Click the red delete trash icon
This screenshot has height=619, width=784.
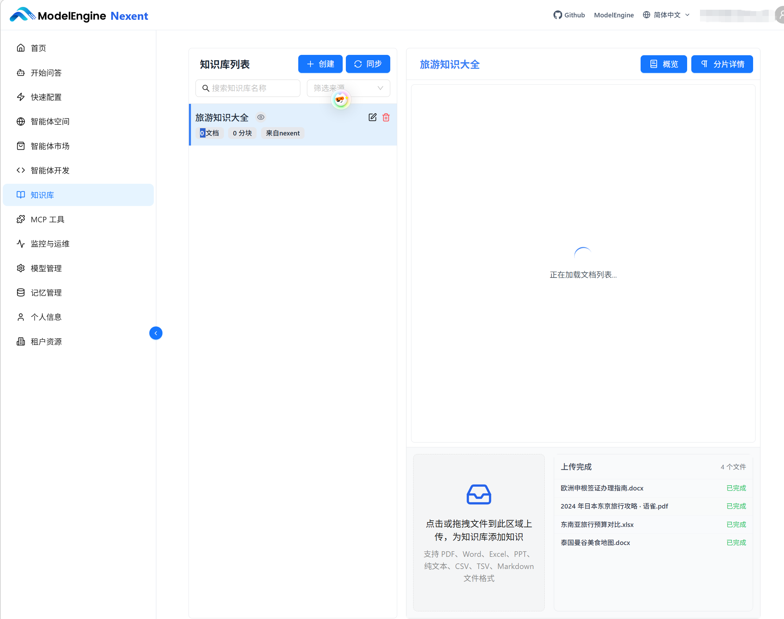(386, 117)
